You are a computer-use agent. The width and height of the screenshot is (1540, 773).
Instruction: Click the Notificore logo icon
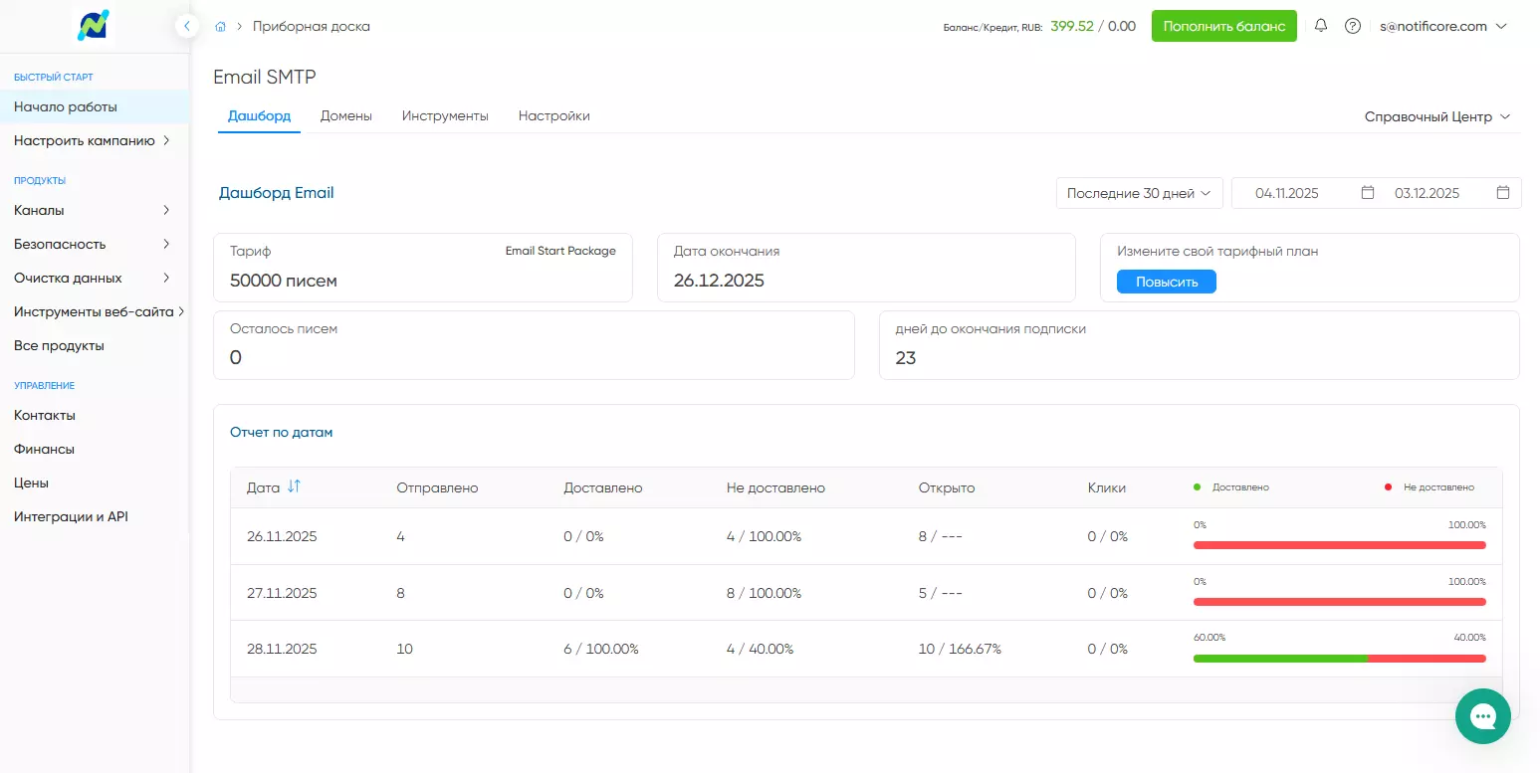[x=94, y=26]
